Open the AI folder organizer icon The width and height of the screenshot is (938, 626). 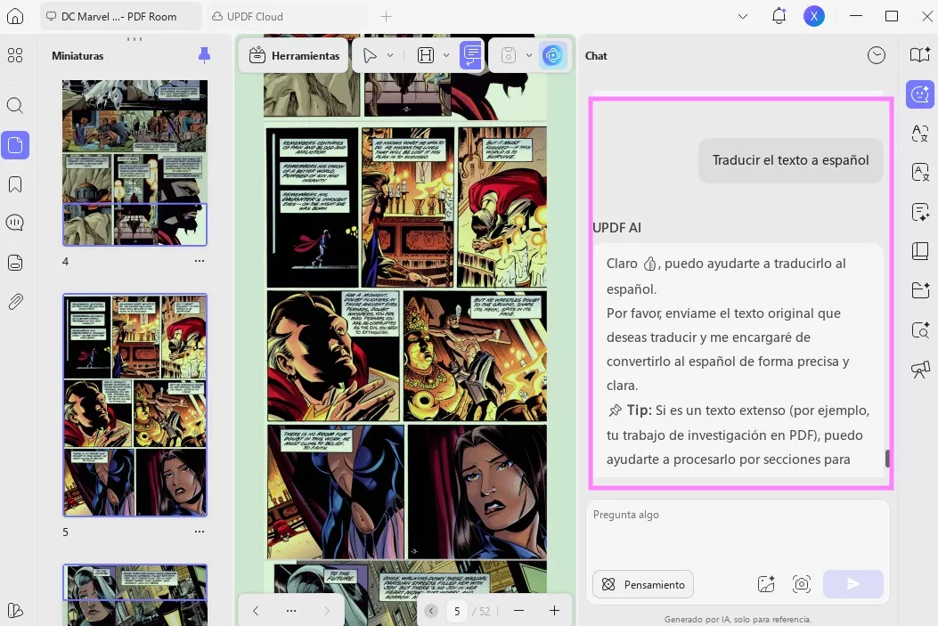pos(920,290)
